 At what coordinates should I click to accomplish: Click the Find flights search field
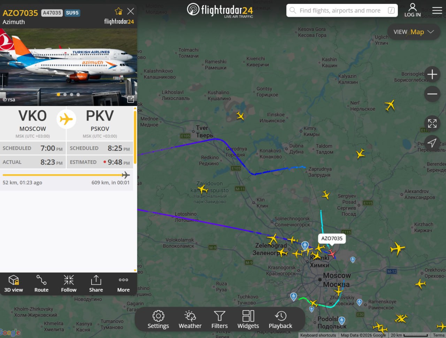pyautogui.click(x=342, y=10)
